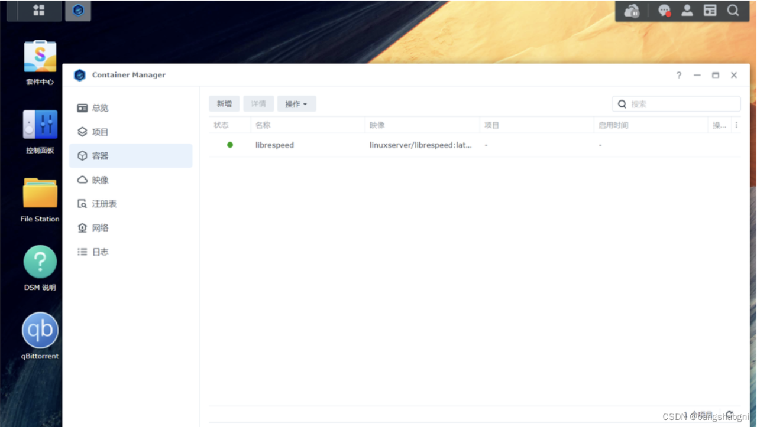Viewport: 757px width, 427px height.
Task: Sort by Name (名称) column header
Action: tap(308, 125)
